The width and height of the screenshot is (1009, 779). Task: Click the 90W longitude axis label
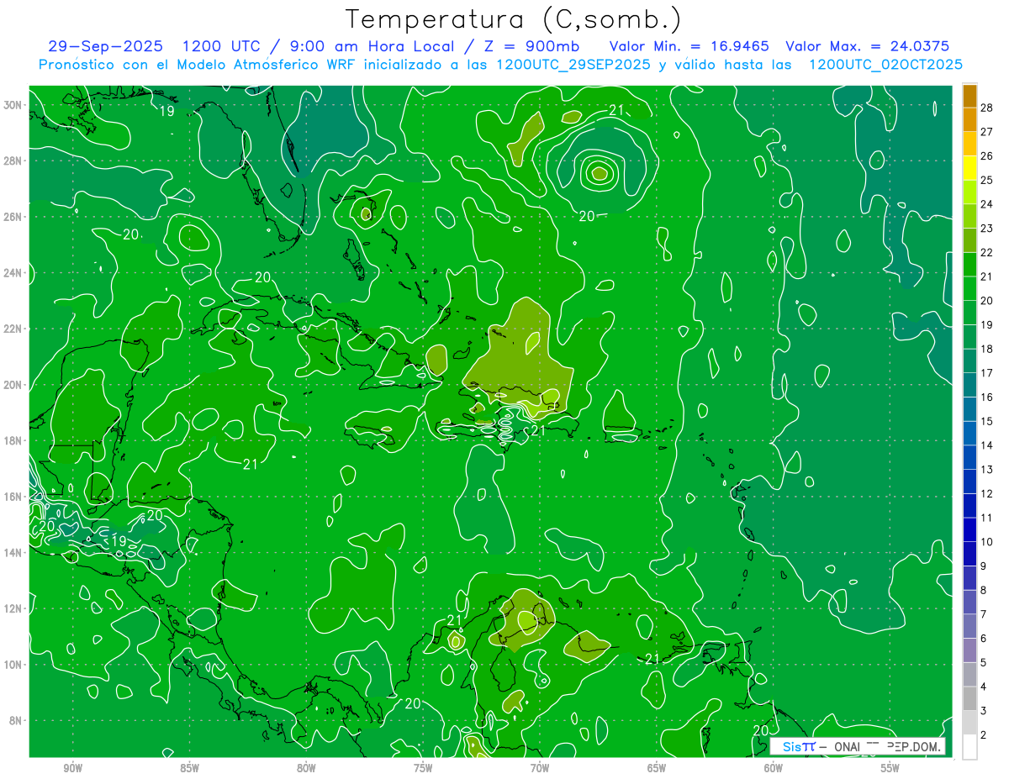(73, 768)
